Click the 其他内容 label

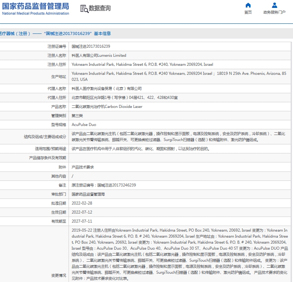(59, 176)
